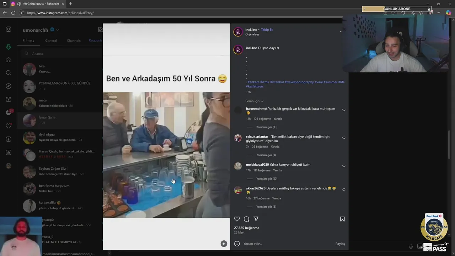Image resolution: width=455 pixels, height=256 pixels.
Task: Expand the umonarchh account switcher
Action: [x=58, y=30]
